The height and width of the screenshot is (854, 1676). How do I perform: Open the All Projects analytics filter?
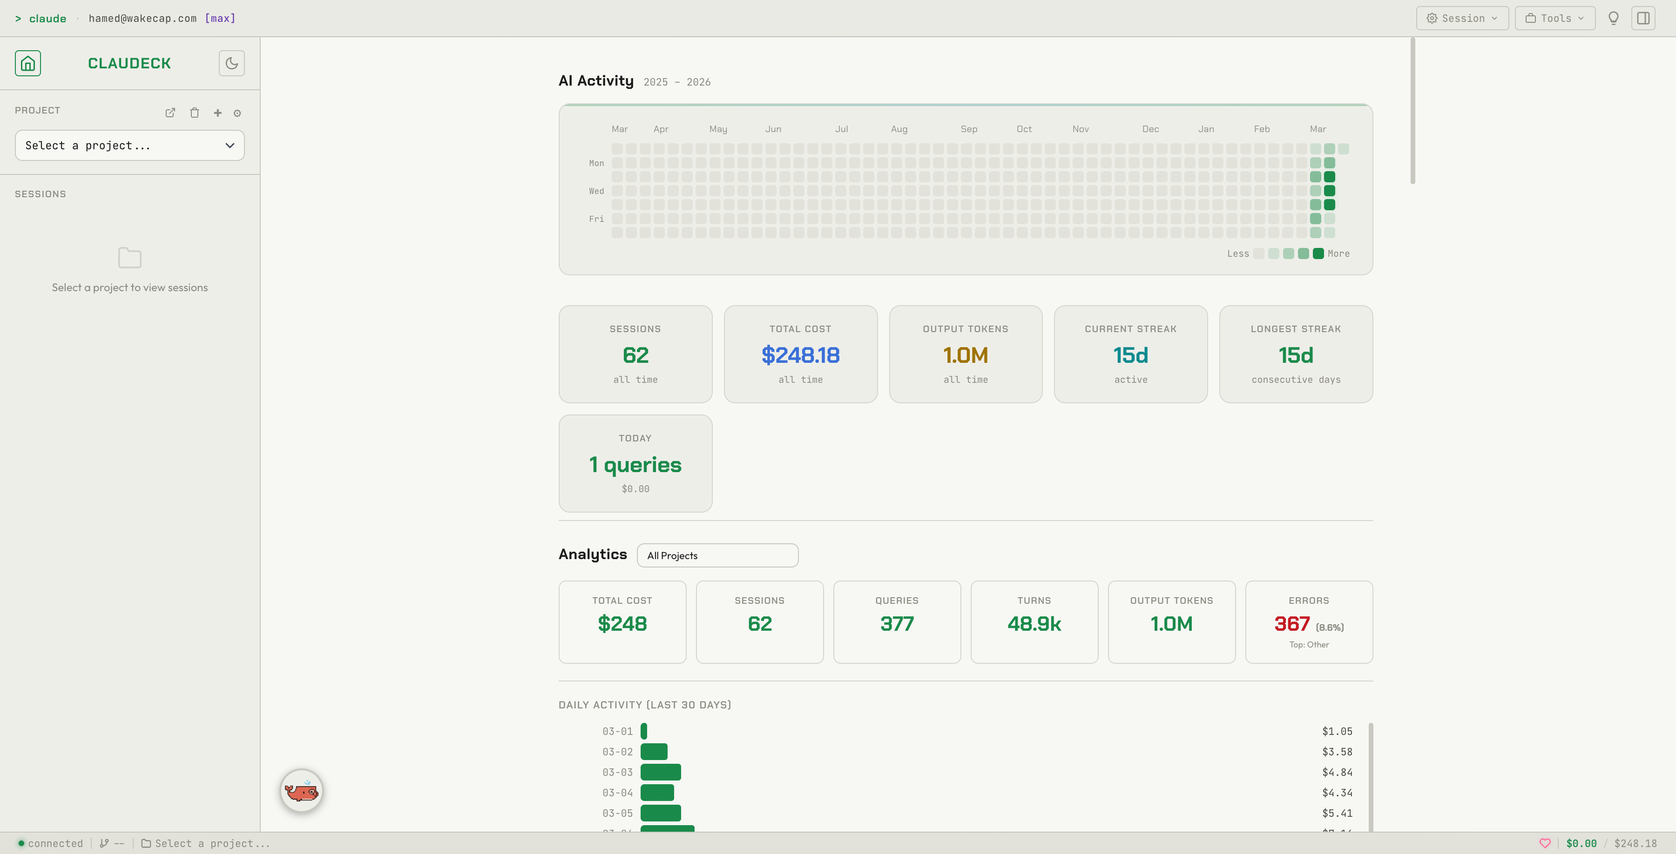tap(717, 555)
